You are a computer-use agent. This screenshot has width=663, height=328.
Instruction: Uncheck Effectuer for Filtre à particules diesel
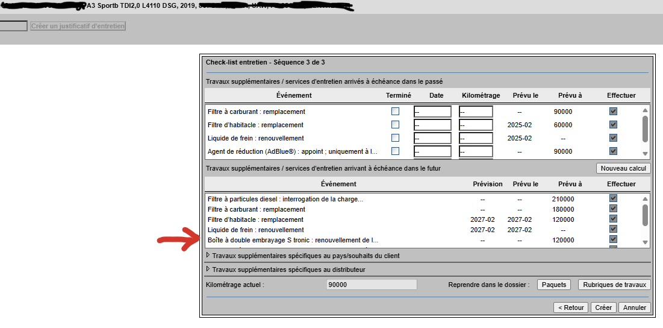[x=613, y=198]
